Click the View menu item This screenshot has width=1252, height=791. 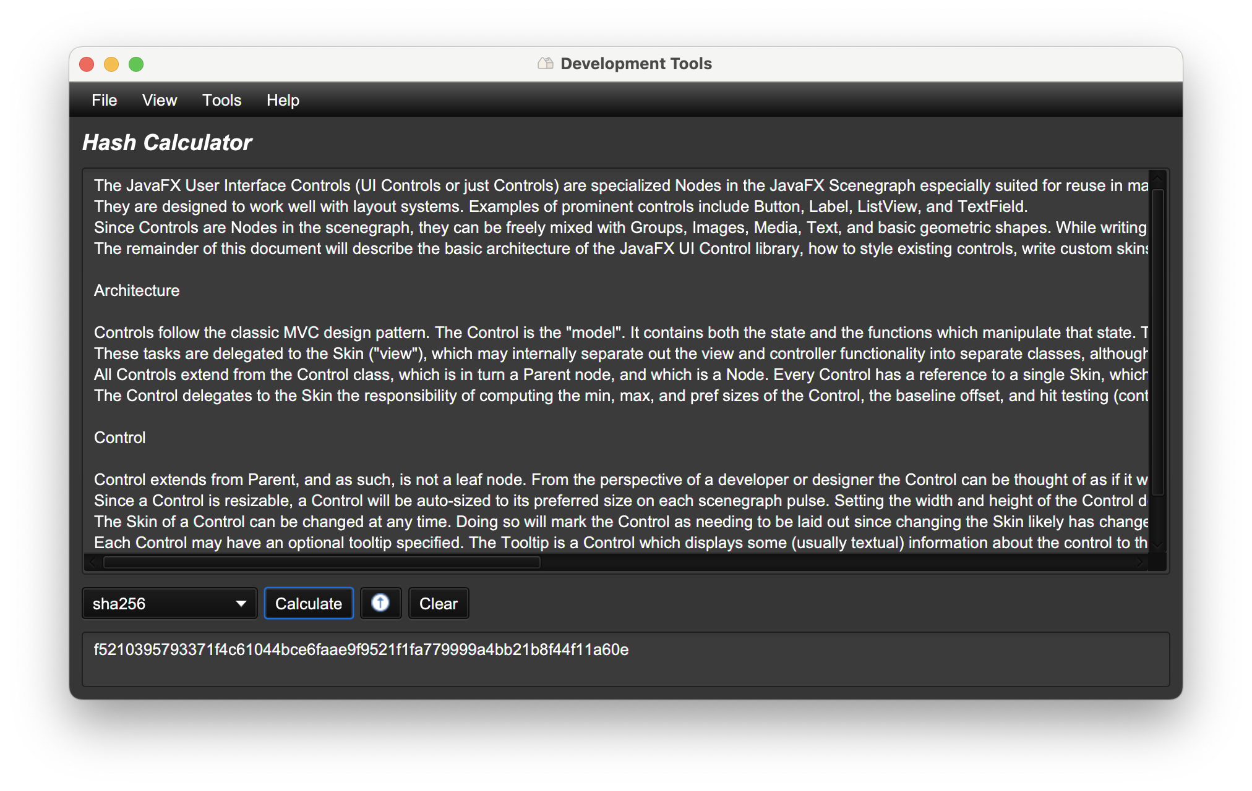coord(160,100)
